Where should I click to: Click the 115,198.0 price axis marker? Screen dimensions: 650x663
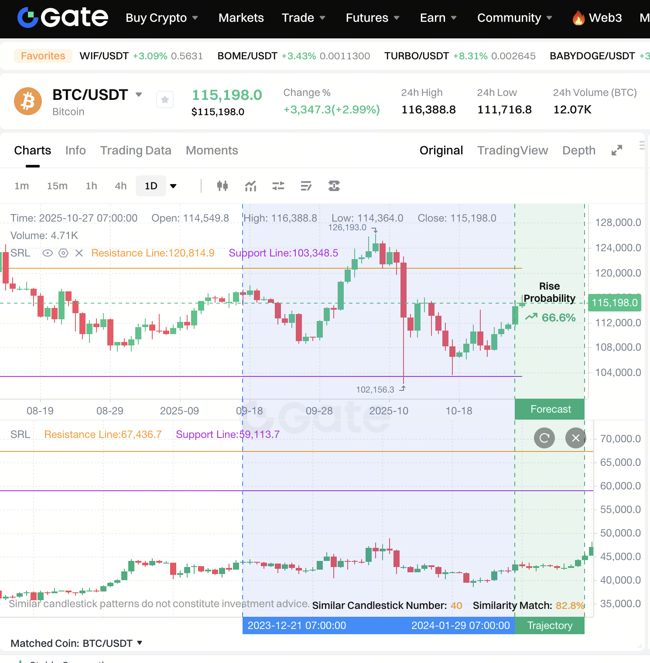pyautogui.click(x=614, y=303)
